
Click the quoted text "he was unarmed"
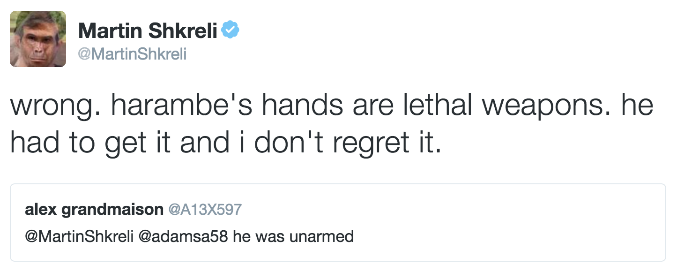click(293, 236)
